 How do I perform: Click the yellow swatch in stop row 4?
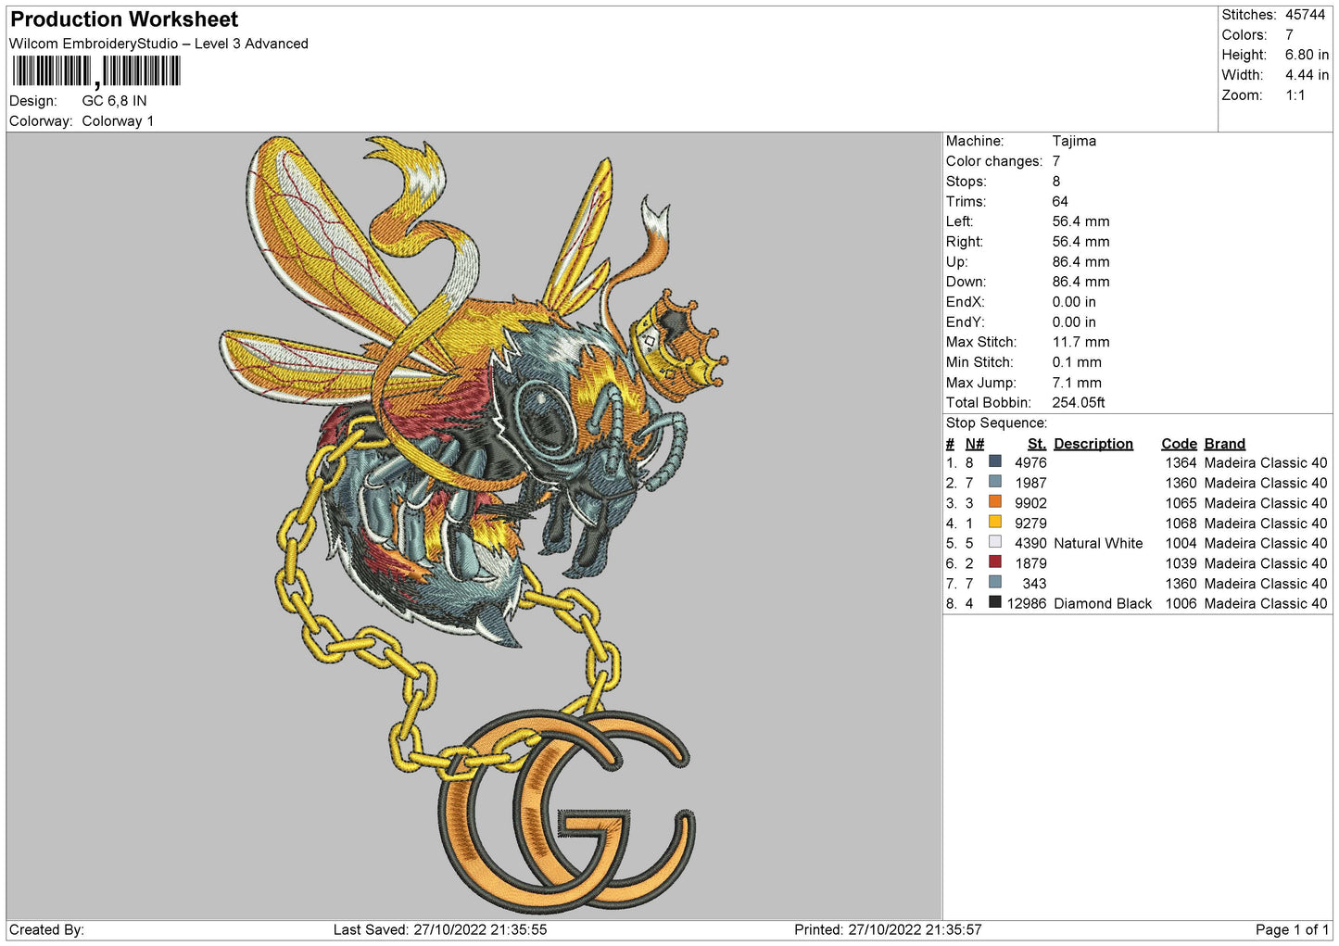click(x=995, y=522)
